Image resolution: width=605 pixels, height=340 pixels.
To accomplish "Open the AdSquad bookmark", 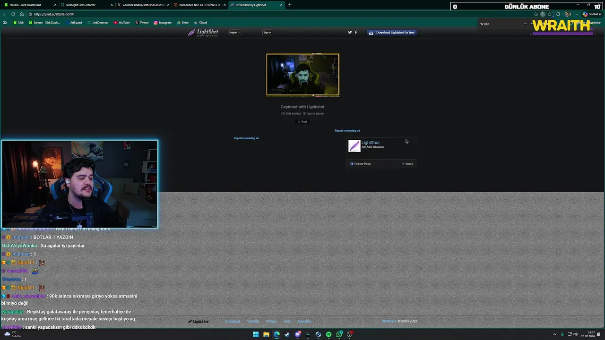I will (x=73, y=23).
